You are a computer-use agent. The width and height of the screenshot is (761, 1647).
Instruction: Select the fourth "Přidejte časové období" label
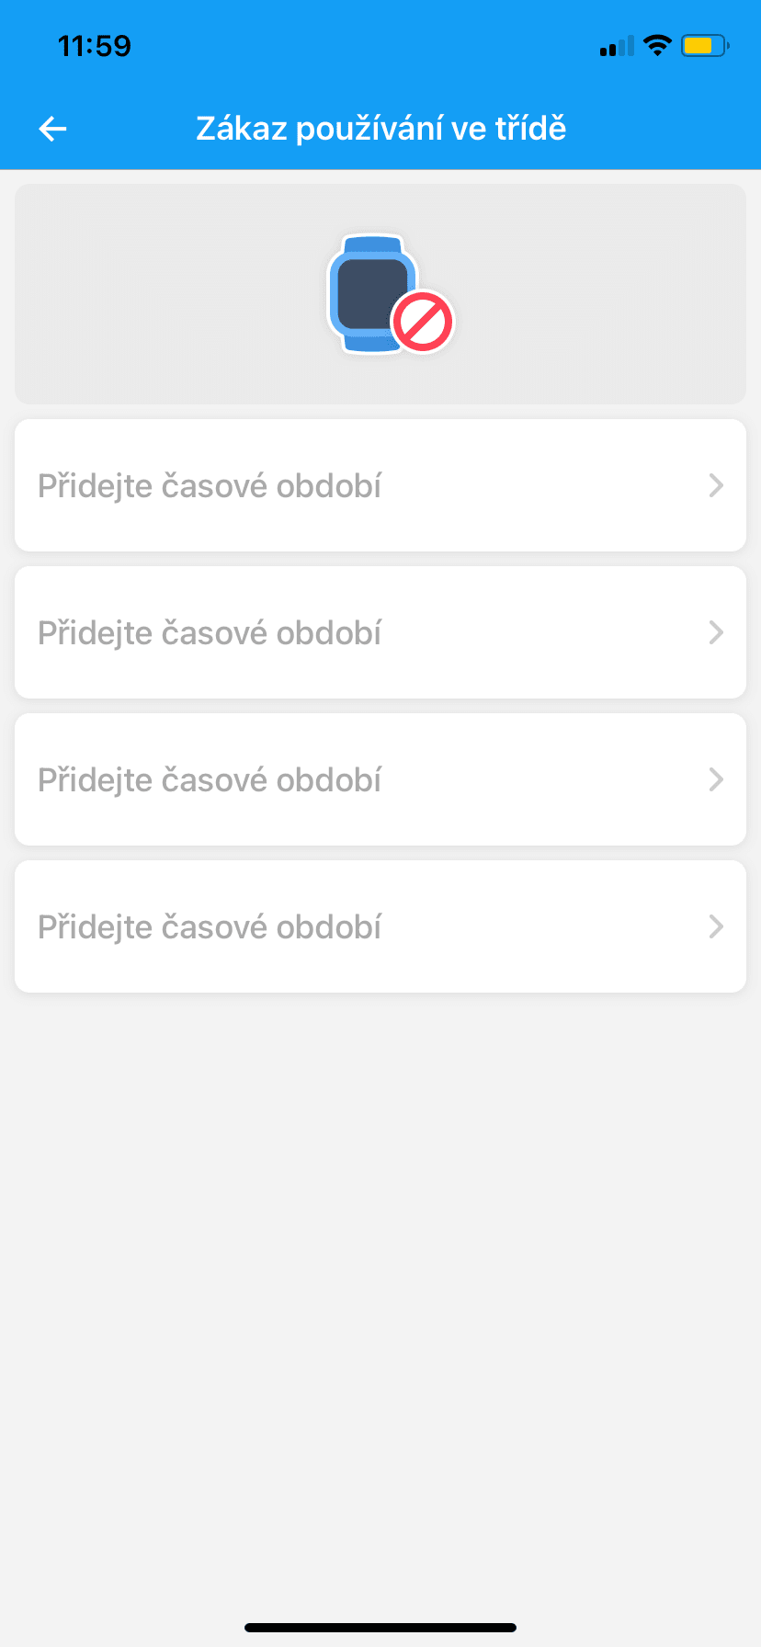[x=210, y=926]
